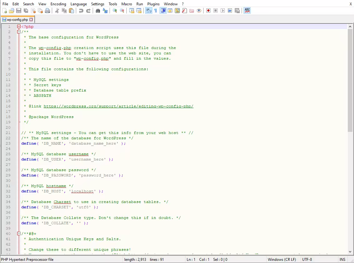Toggle the indent guide display
354x263 pixels.
tap(163, 11)
